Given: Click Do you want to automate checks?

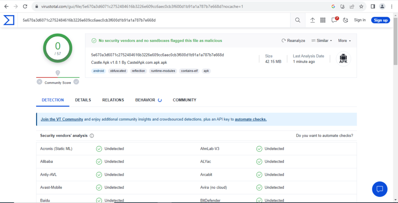Looking at the screenshot, I should tap(325, 136).
